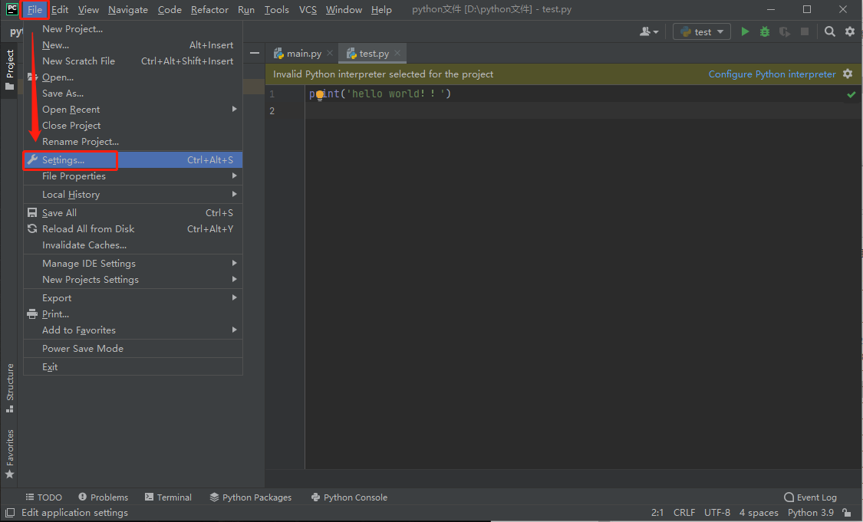Toggle tool window bars corner icon
The image size is (863, 522).
pos(9,513)
